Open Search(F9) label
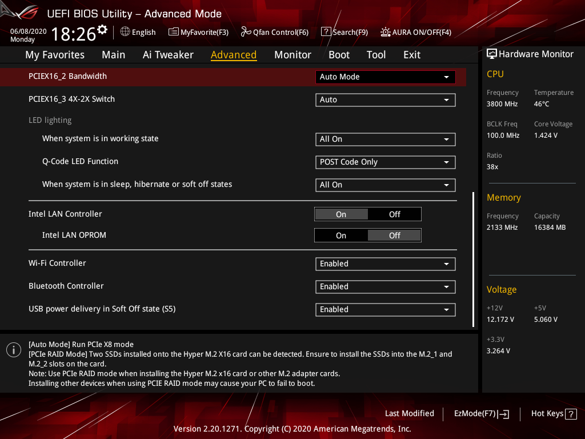The height and width of the screenshot is (439, 585). pos(350,33)
